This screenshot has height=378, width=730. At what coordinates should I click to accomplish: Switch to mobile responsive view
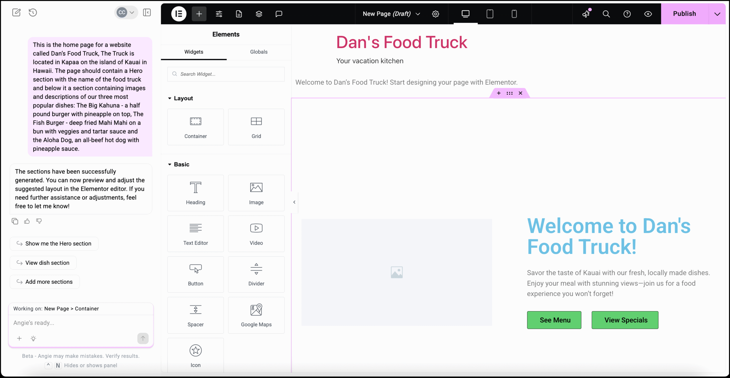[x=514, y=14]
